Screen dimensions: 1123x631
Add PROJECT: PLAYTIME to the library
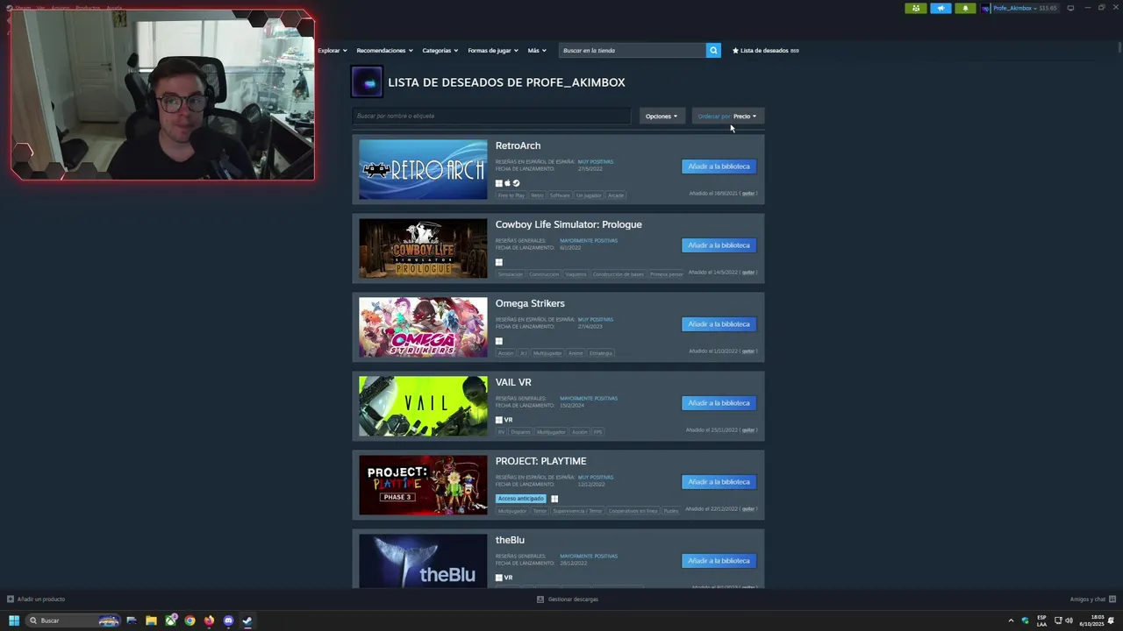[719, 482]
